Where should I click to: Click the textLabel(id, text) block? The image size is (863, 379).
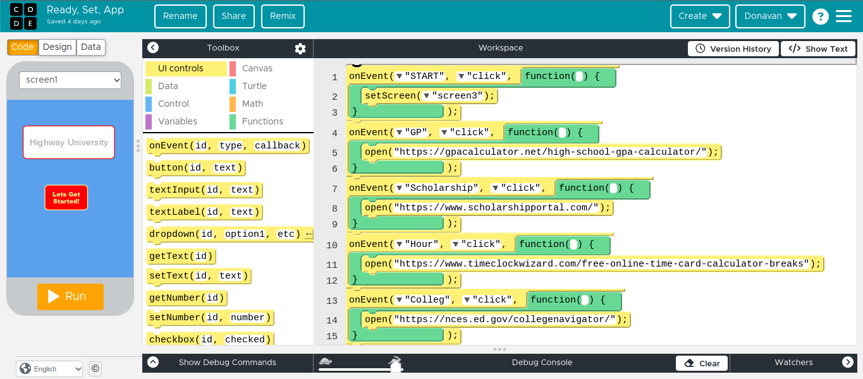tap(204, 212)
